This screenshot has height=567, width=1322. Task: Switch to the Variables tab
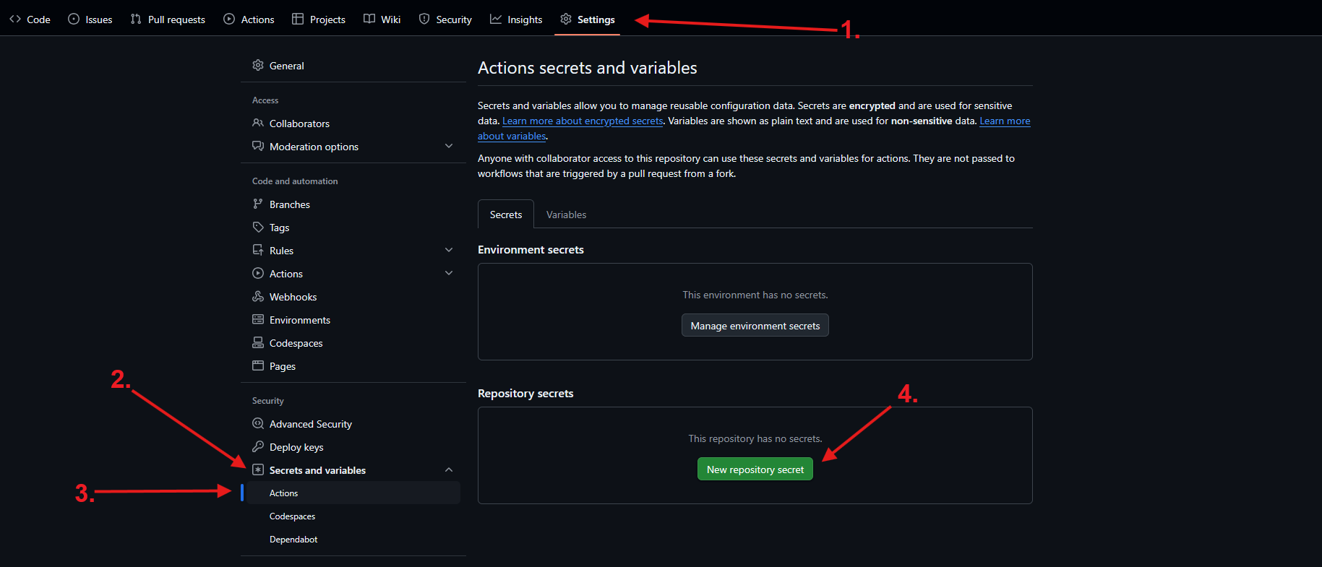click(566, 215)
